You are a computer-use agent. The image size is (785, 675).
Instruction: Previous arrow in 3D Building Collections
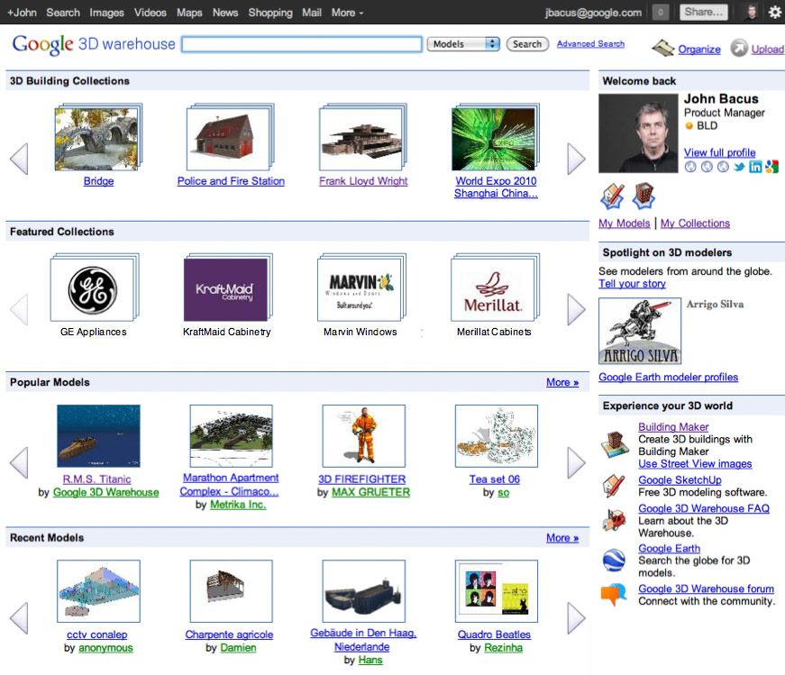tap(19, 159)
